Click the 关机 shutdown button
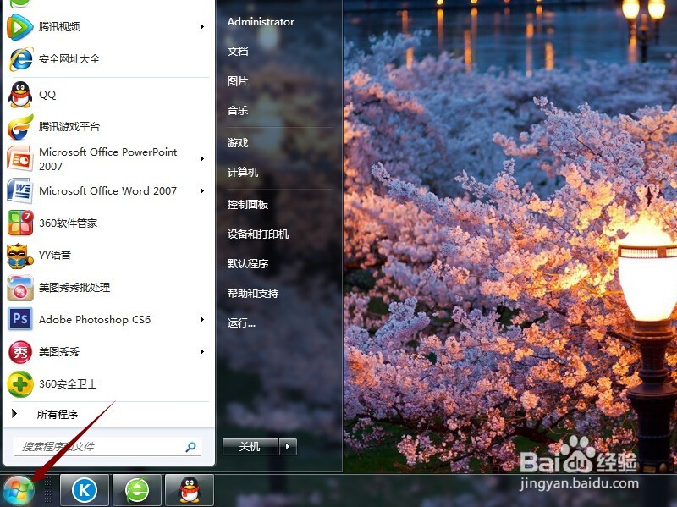 point(250,447)
